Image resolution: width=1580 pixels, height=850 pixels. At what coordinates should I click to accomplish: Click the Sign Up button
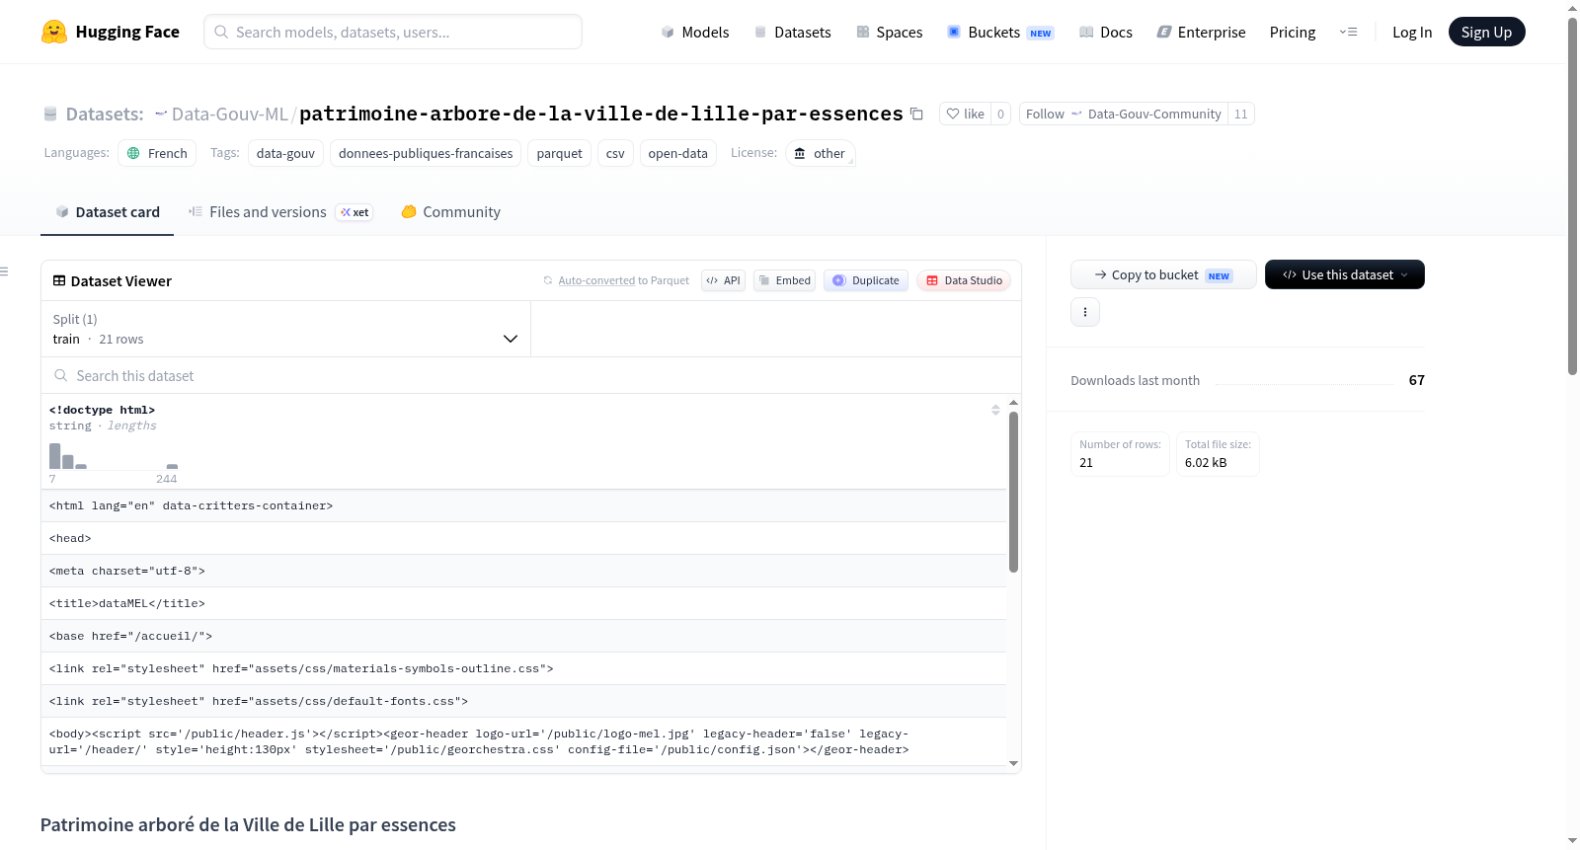point(1486,32)
